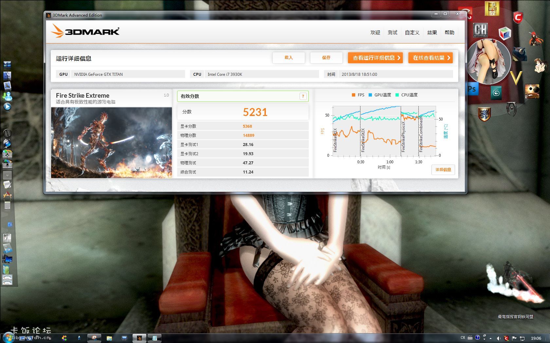Click the CH language indicator in tray

coord(463,338)
